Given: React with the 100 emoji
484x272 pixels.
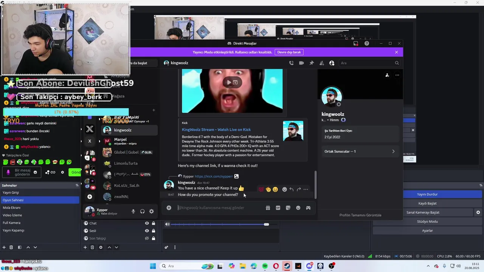Looking at the screenshot, I should point(261,189).
